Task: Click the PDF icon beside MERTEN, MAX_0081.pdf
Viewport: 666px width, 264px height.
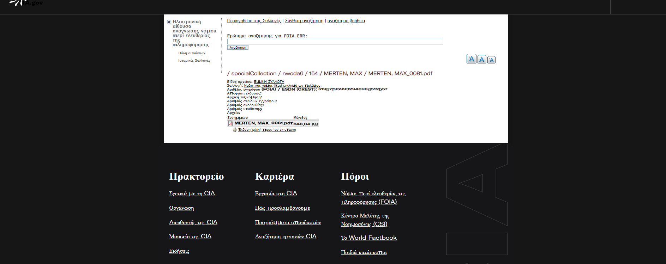Action: pos(230,123)
